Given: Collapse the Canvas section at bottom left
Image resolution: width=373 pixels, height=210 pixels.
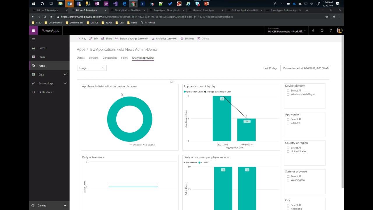Looking at the screenshot, I should [65, 205].
